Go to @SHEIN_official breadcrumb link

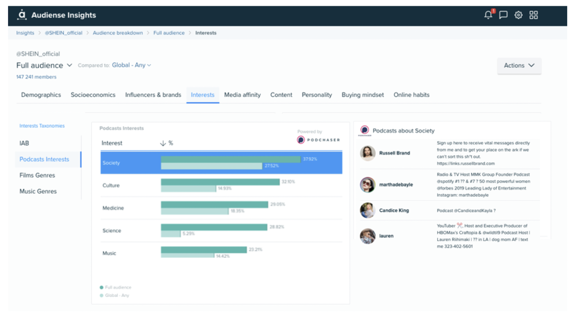click(63, 33)
